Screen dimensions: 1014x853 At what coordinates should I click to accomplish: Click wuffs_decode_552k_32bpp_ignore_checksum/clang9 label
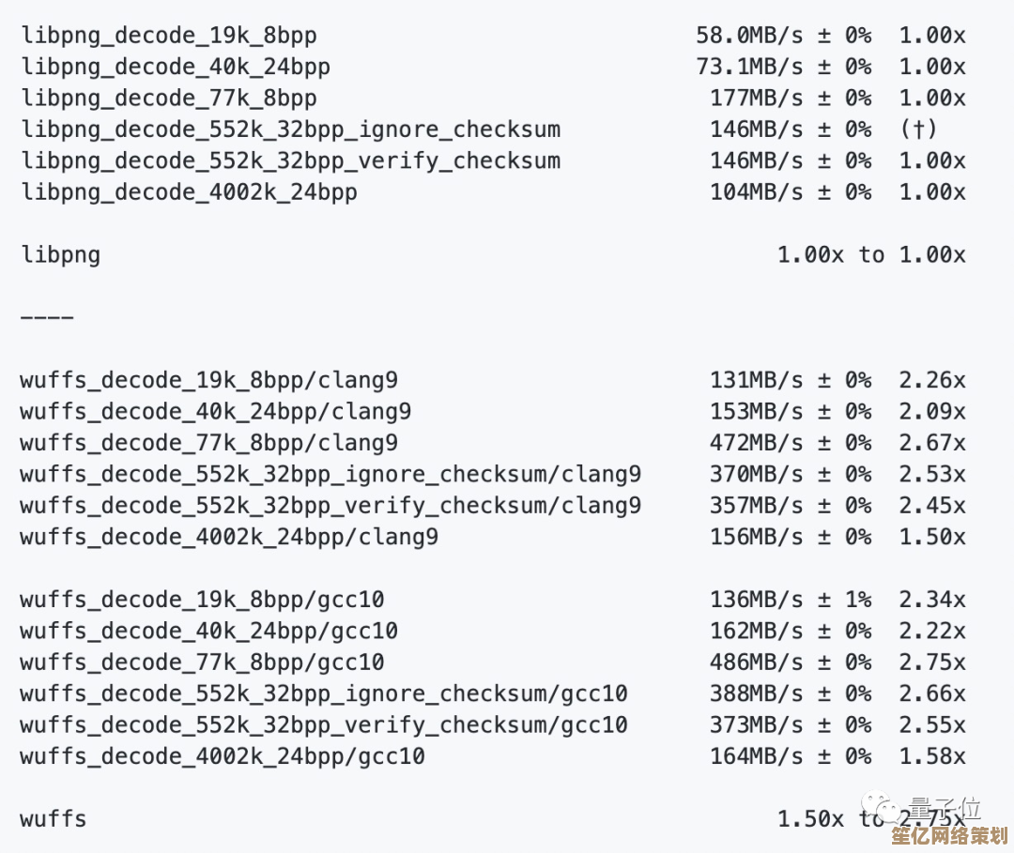330,474
